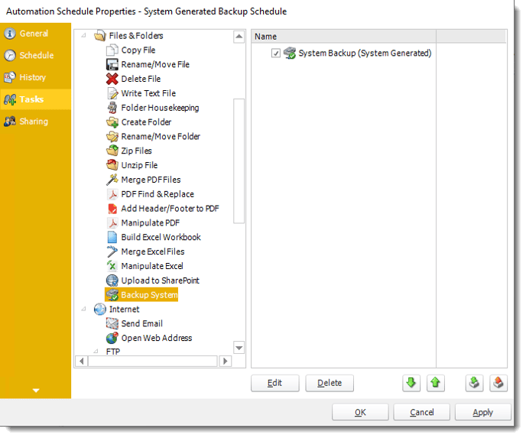Screen dimensions: 526x438
Task: Select the 'Files & Folders' folder icon
Action: (x=100, y=36)
